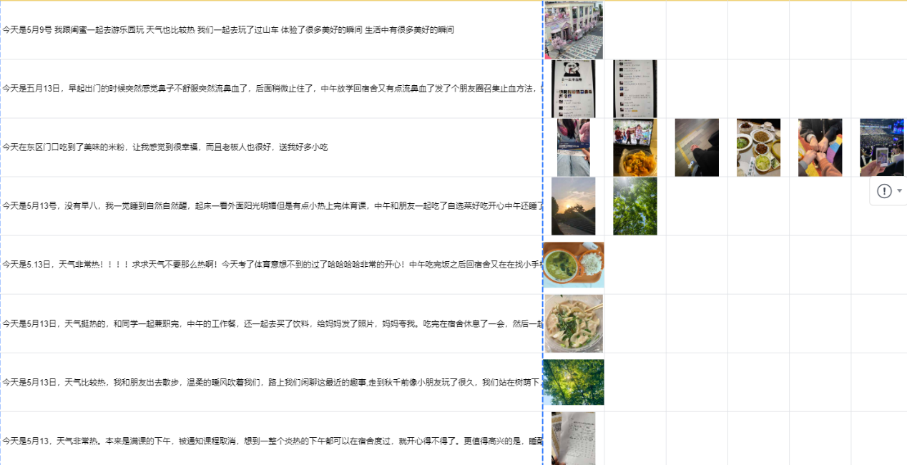The height and width of the screenshot is (465, 907).
Task: Select the pink building amusement park photo
Action: pos(574,30)
